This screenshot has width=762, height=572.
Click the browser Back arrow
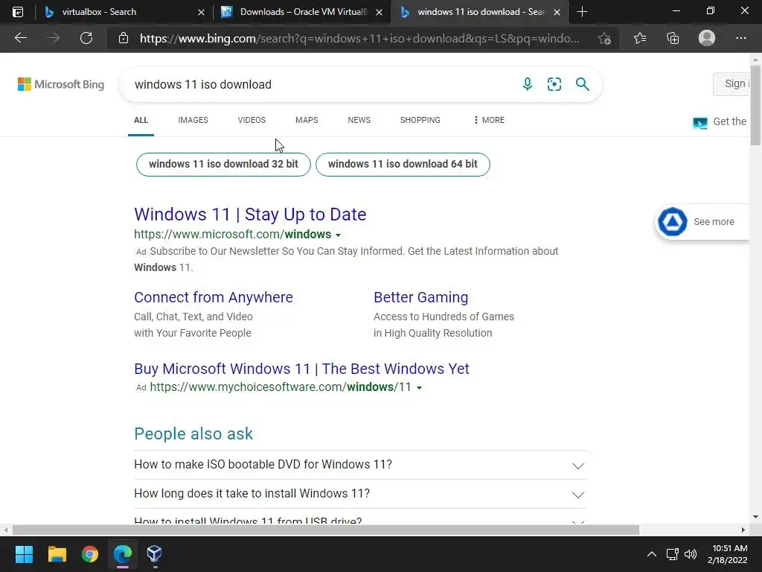click(21, 38)
